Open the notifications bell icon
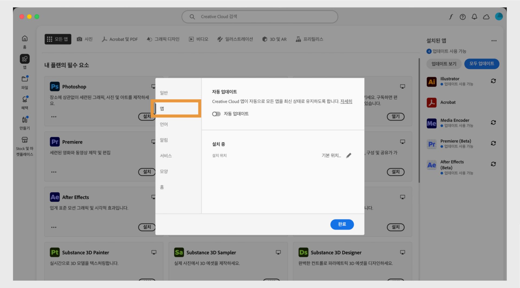The width and height of the screenshot is (520, 288). click(474, 17)
